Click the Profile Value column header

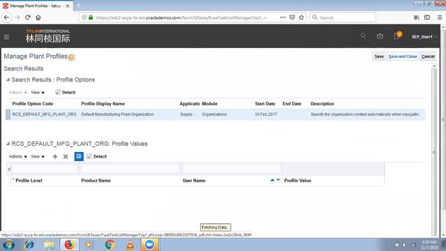[x=298, y=181]
